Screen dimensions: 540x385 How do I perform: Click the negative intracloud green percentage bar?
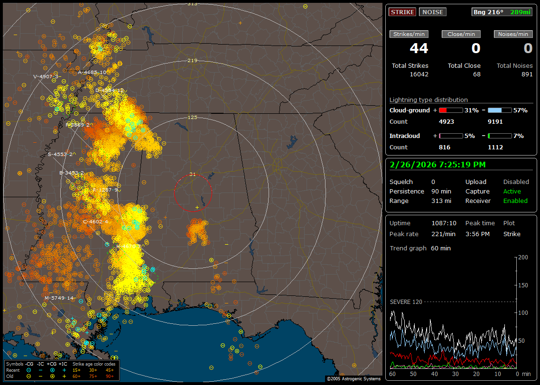click(x=500, y=136)
